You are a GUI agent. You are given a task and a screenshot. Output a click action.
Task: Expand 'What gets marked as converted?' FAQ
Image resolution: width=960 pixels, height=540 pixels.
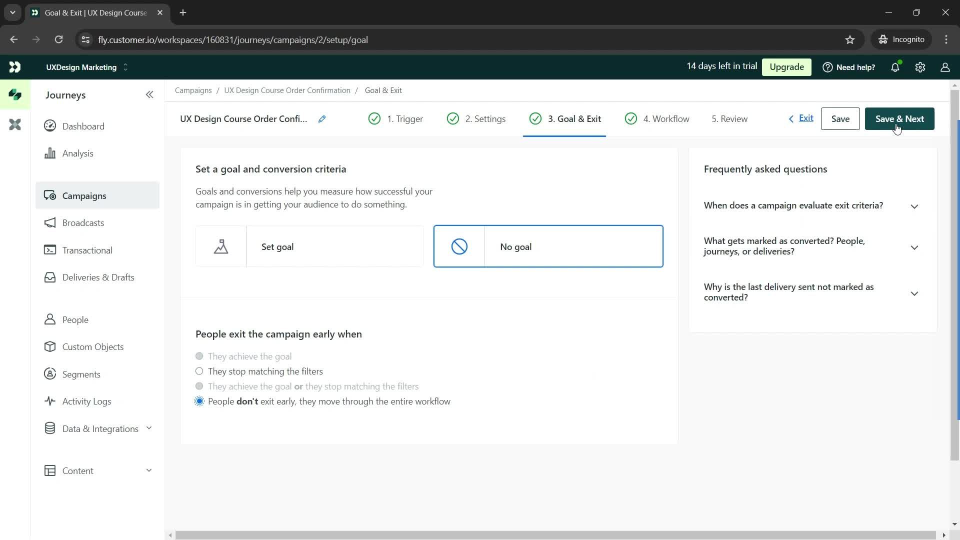(811, 246)
